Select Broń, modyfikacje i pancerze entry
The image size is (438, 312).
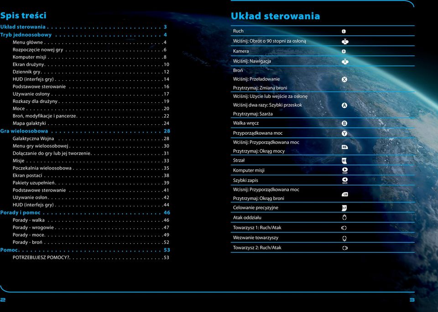(91, 116)
